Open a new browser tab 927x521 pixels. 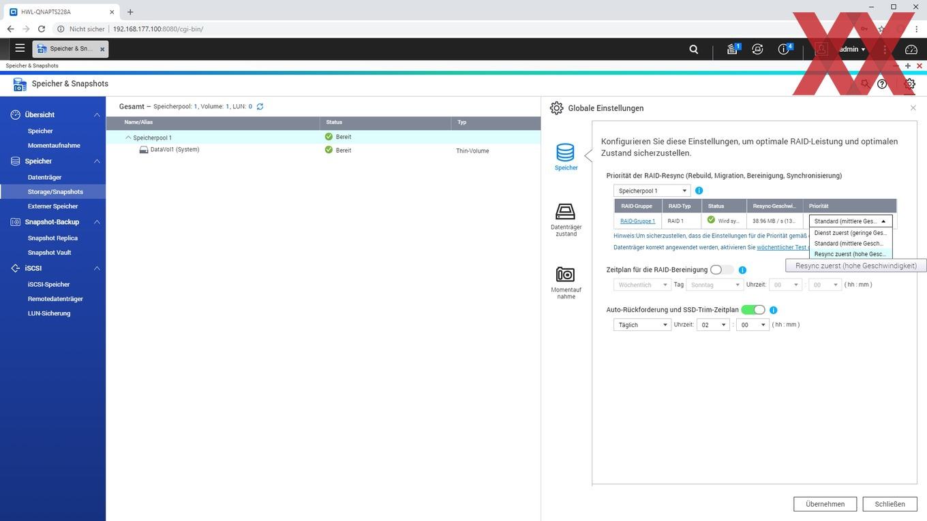coord(130,12)
